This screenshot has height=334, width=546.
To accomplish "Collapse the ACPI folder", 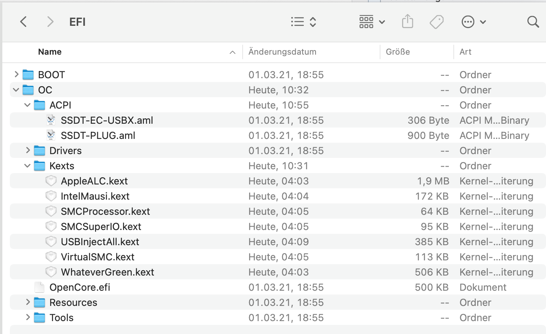I will point(27,105).
